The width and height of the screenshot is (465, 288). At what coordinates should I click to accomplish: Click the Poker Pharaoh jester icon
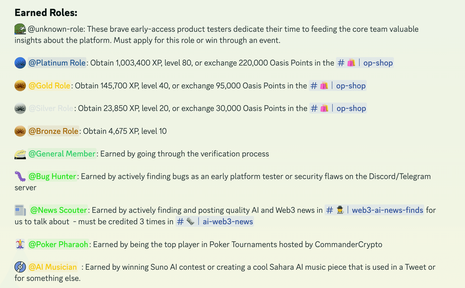coord(20,244)
